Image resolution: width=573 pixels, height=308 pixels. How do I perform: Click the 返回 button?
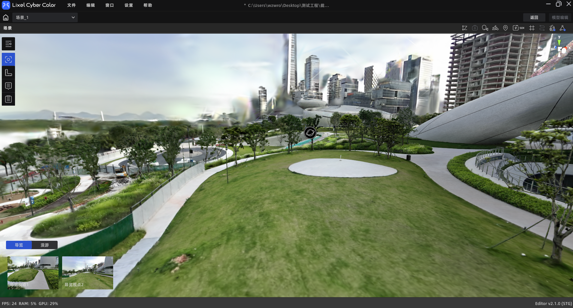click(x=534, y=17)
